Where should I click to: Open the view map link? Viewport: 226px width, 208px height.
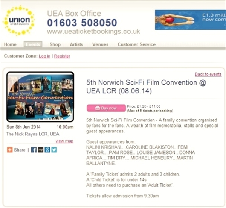[64, 141]
